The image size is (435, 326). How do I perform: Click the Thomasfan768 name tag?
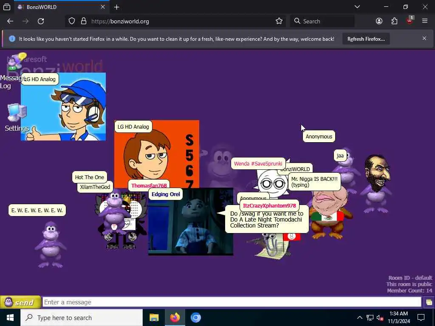coord(149,185)
